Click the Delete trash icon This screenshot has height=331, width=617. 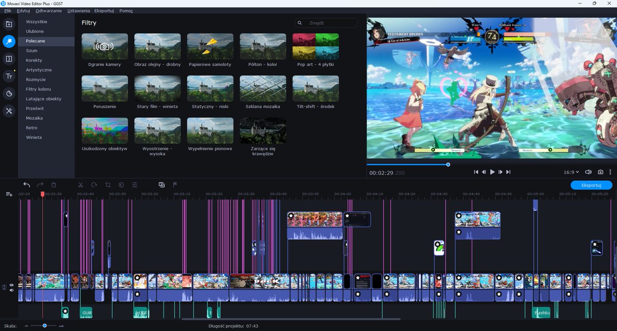tap(53, 185)
